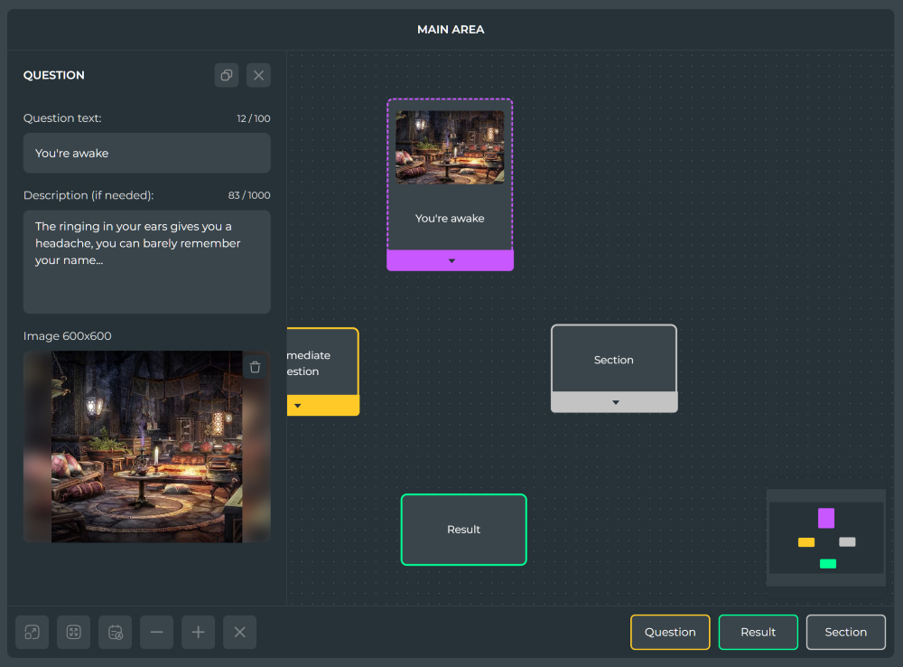This screenshot has height=667, width=903.
Task: Edit the Question text field
Action: [147, 154]
